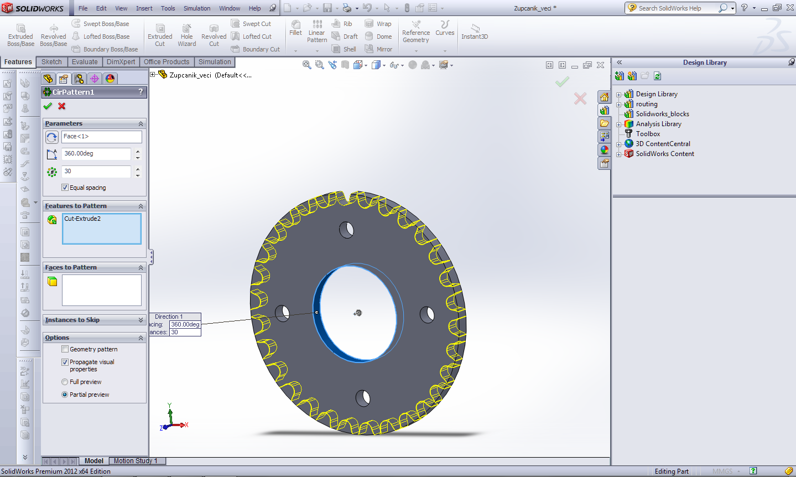This screenshot has height=477, width=796.
Task: Click the Mirror feature tool
Action: point(378,49)
